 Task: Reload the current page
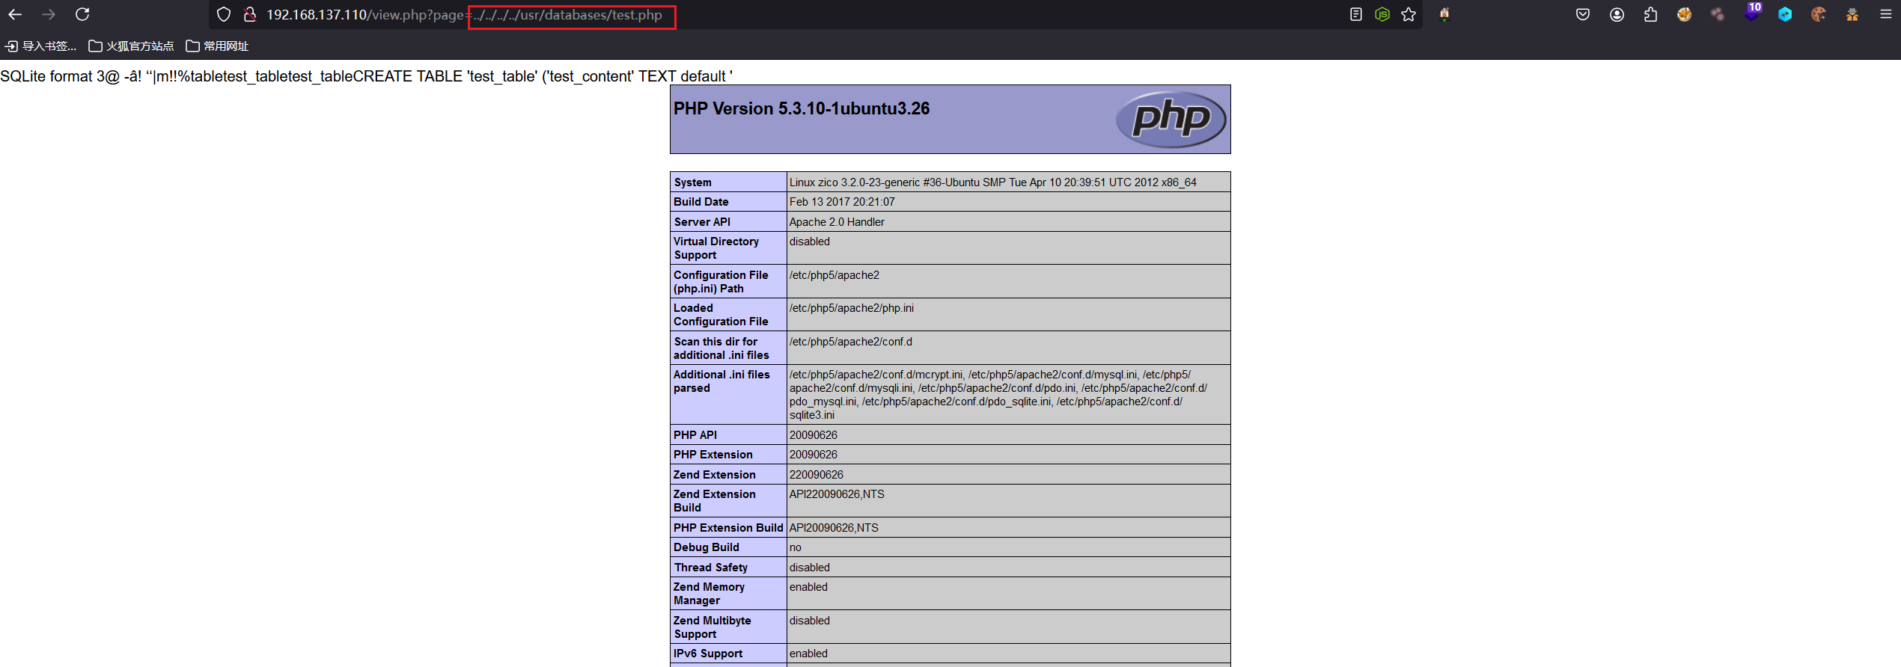(82, 14)
